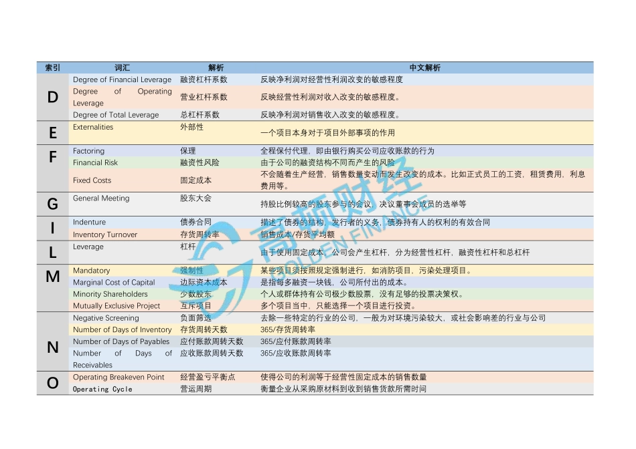Click the index letter D
This screenshot has height=449, width=636.
pyautogui.click(x=53, y=97)
